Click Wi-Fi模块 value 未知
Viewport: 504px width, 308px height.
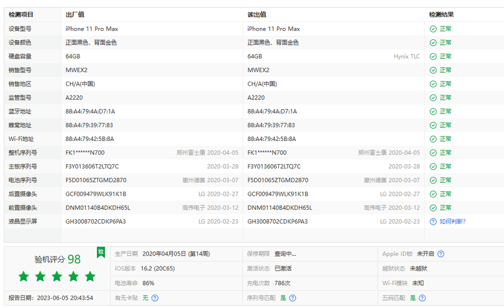tap(418, 283)
